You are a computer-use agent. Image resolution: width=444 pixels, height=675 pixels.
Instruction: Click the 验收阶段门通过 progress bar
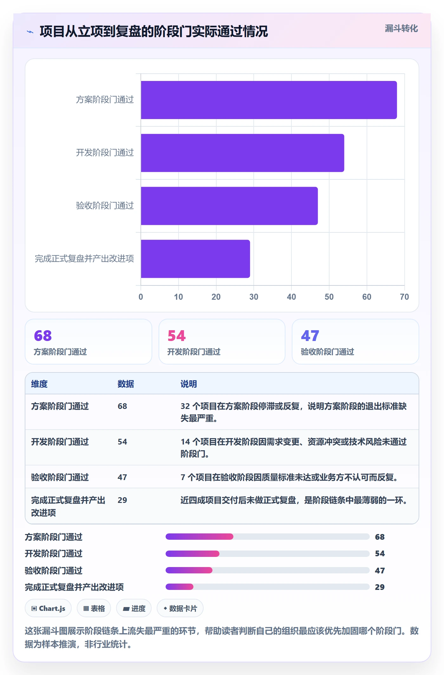(268, 570)
